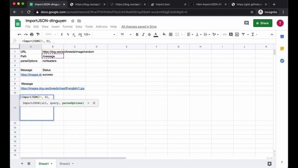Open the Tools menu
298x168 pixels.
click(x=89, y=27)
